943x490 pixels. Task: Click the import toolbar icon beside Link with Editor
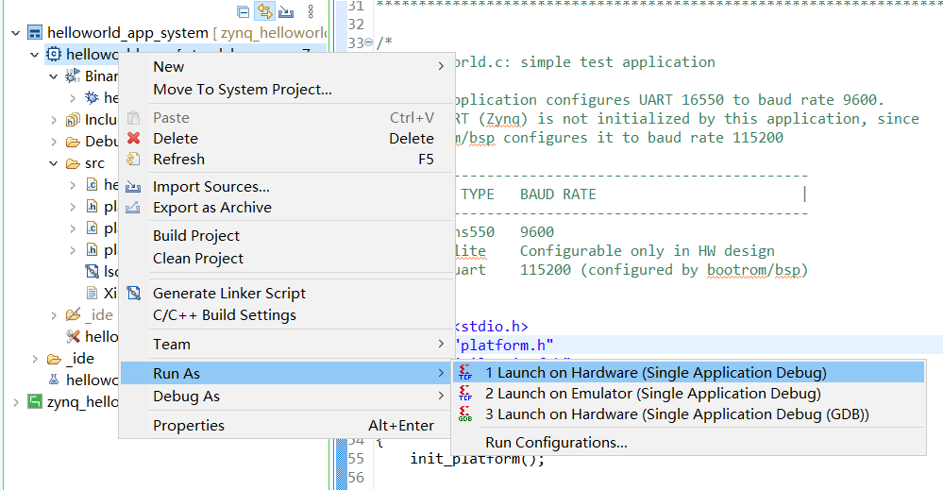click(286, 11)
